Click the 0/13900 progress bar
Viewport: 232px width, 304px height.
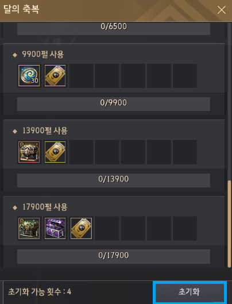(114, 180)
